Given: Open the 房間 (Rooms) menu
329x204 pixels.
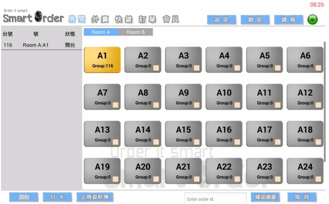Looking at the screenshot, I should click(77, 19).
